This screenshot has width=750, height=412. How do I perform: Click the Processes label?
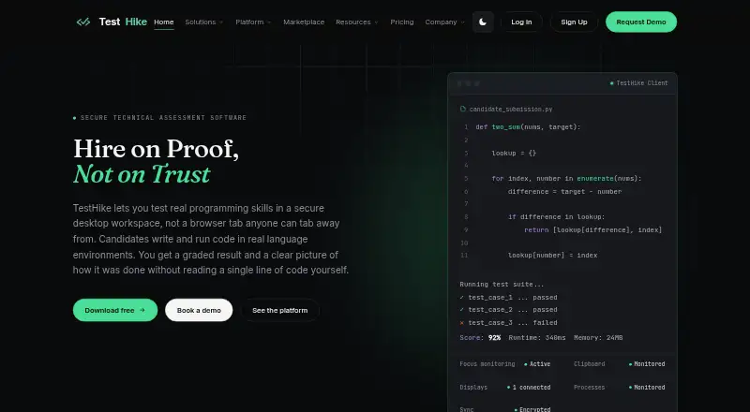tap(590, 387)
